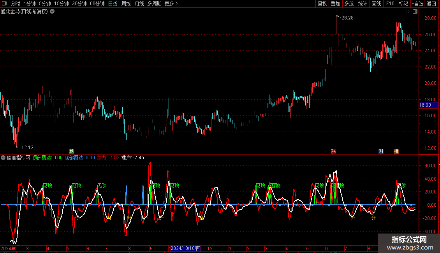Click the panel layout icon at top-left
This screenshot has width=440, height=253.
[x=4, y=4]
